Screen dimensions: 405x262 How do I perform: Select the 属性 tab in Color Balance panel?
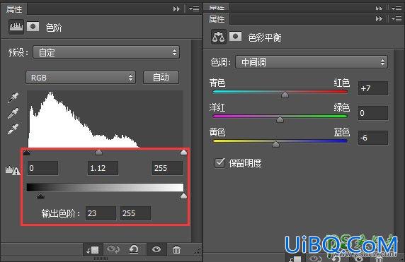pos(217,19)
